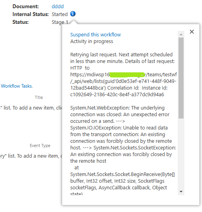202x212 pixels.
Task: Click the scrollbar down arrow in popup
Action: click(x=181, y=191)
